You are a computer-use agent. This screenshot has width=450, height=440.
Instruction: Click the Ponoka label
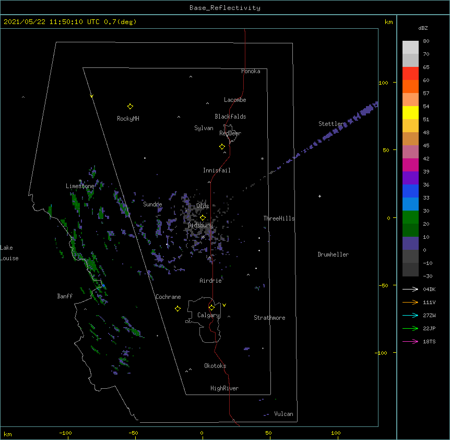251,71
